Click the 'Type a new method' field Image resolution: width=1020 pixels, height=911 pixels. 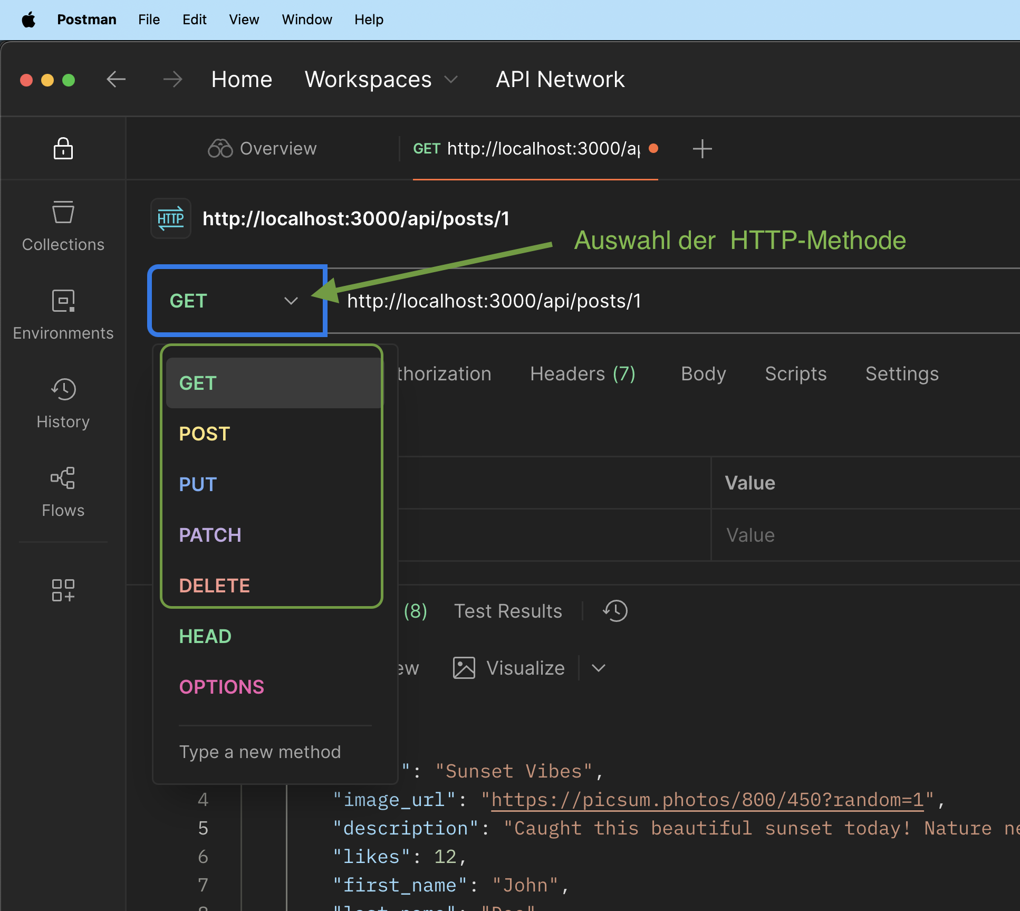click(275, 752)
